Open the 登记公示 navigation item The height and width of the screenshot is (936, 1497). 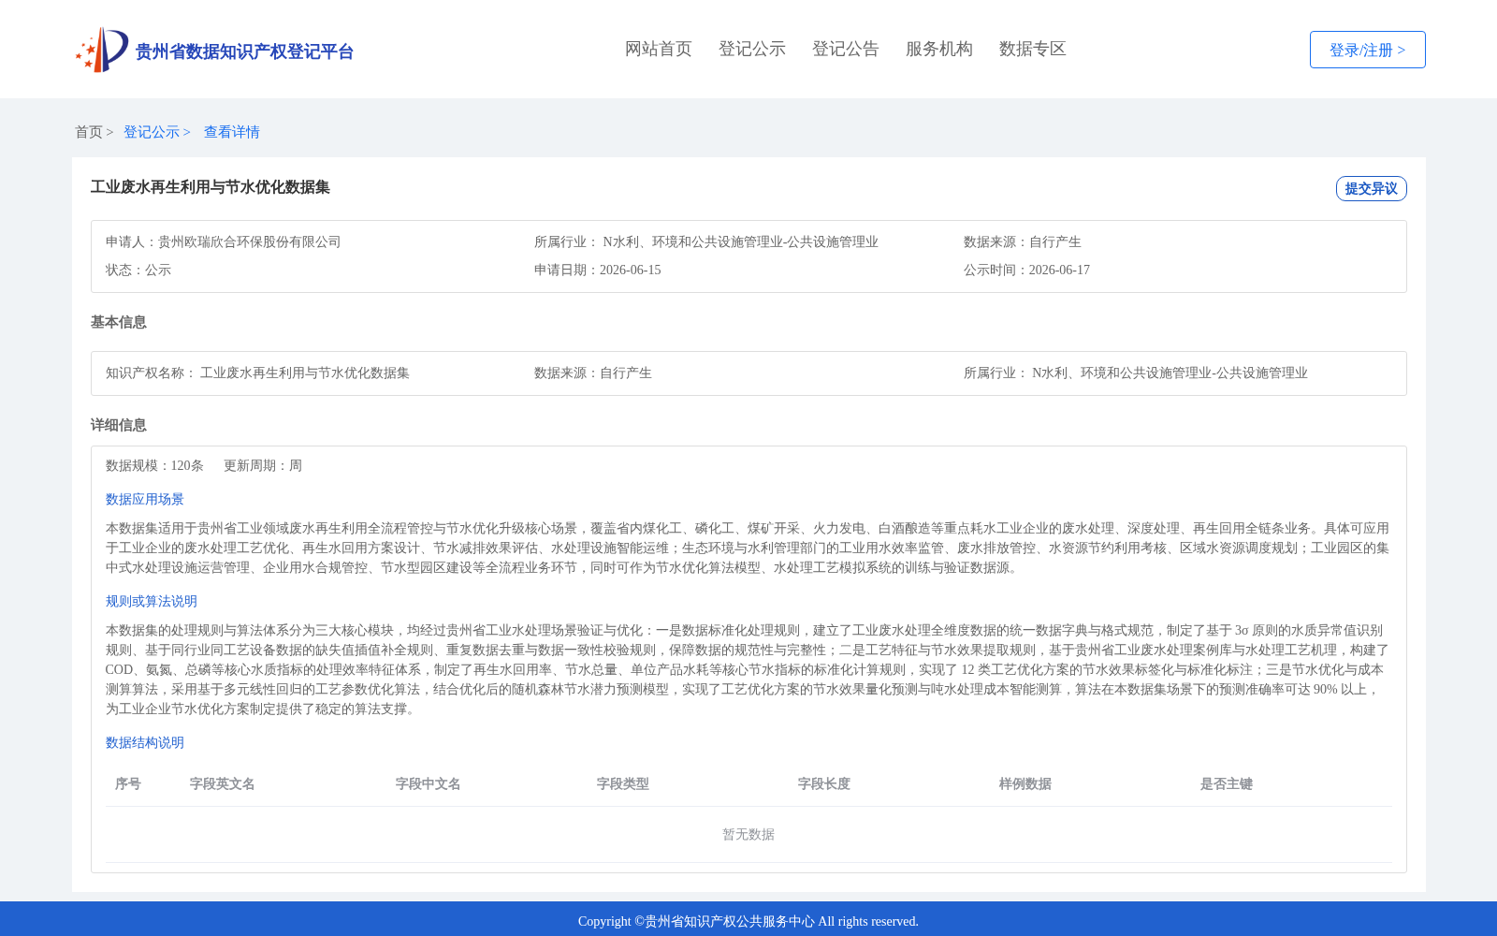point(752,49)
